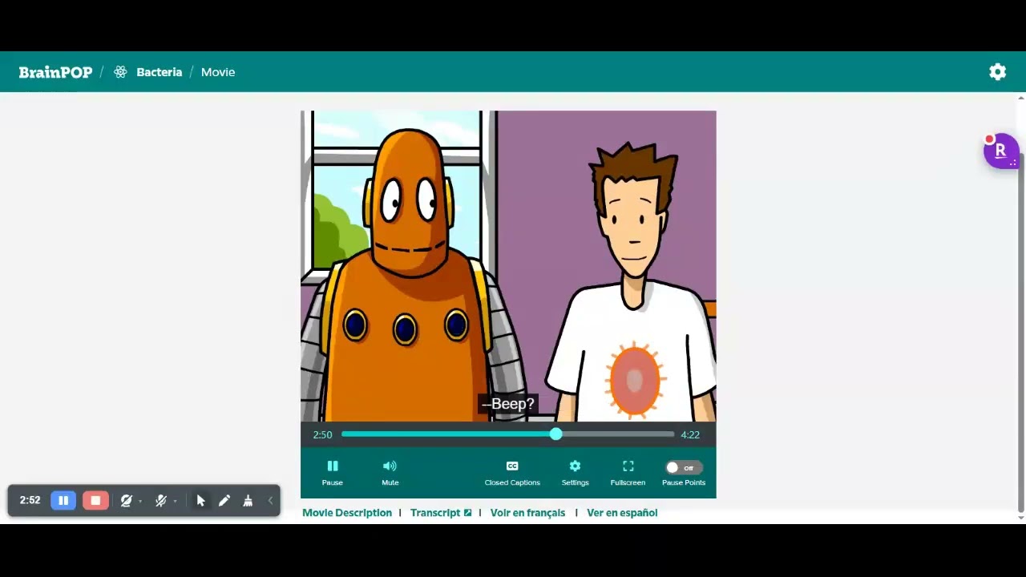The width and height of the screenshot is (1026, 577).
Task: Collapse the recording toolbar chevron
Action: click(x=270, y=500)
